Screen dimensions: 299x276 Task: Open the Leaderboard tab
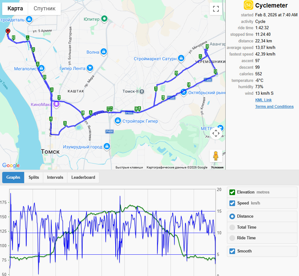coord(83,177)
